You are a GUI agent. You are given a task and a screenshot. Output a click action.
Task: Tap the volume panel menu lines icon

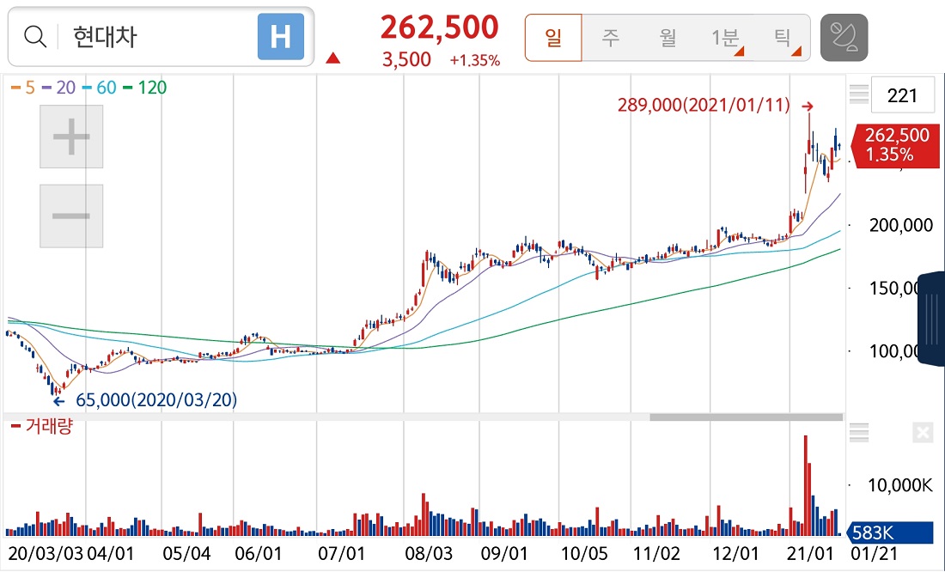point(859,433)
